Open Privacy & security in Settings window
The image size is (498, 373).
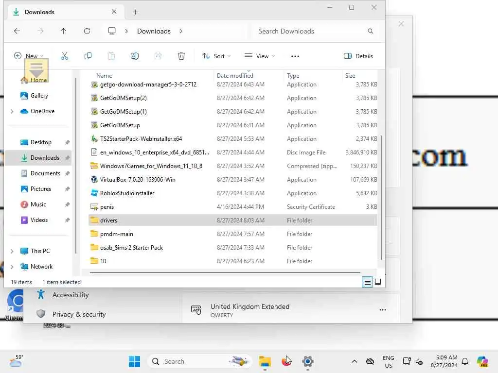[x=79, y=314]
